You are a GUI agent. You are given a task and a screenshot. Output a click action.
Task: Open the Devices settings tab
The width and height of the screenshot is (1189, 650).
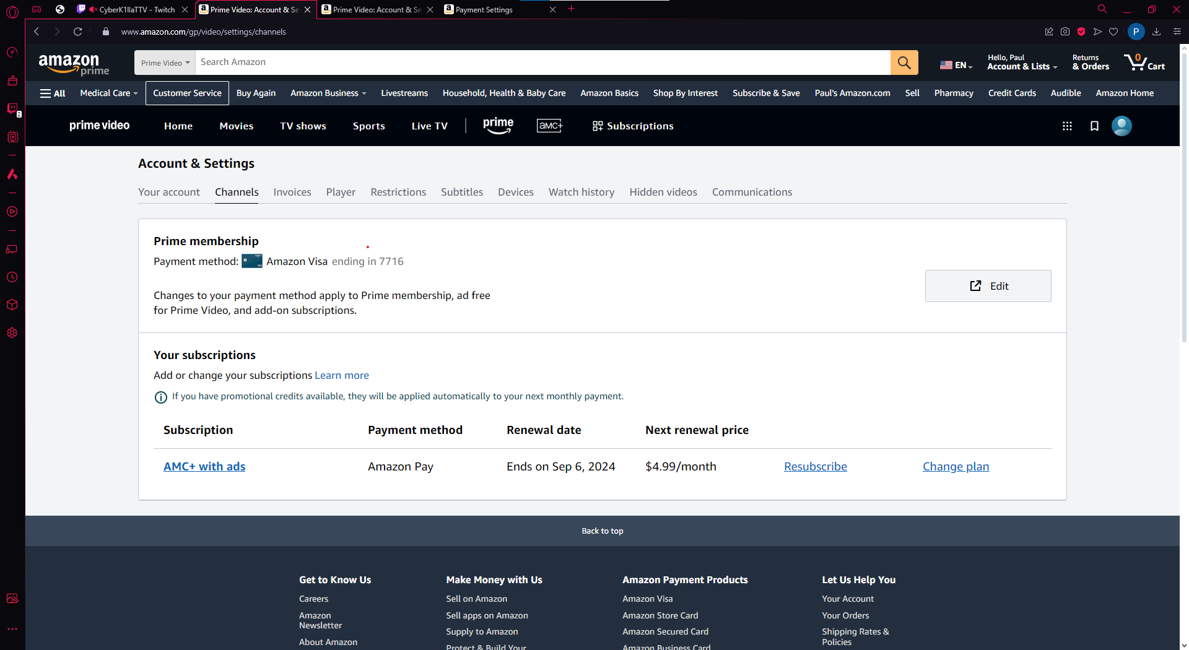[x=515, y=192]
